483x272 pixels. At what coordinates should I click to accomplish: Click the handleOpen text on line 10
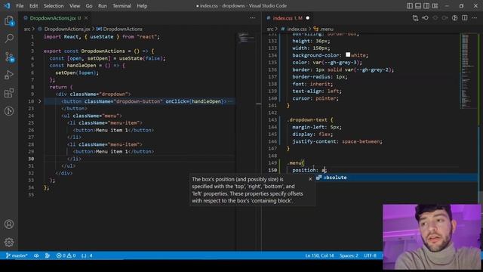206,101
